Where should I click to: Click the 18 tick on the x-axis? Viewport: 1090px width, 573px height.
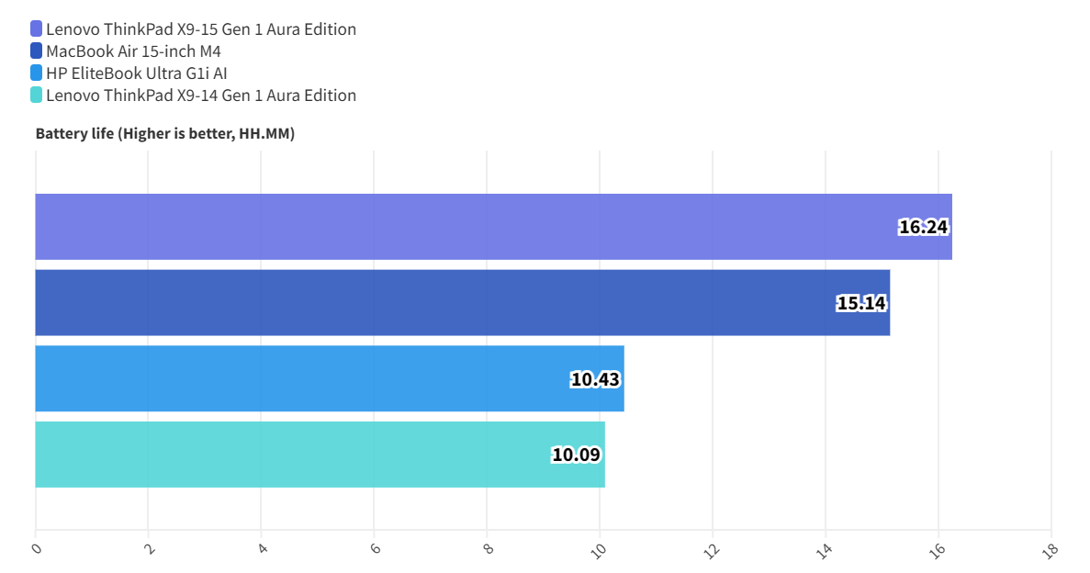(1051, 549)
